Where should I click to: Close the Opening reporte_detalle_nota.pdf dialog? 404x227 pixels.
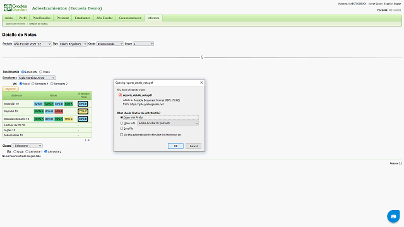tap(201, 83)
